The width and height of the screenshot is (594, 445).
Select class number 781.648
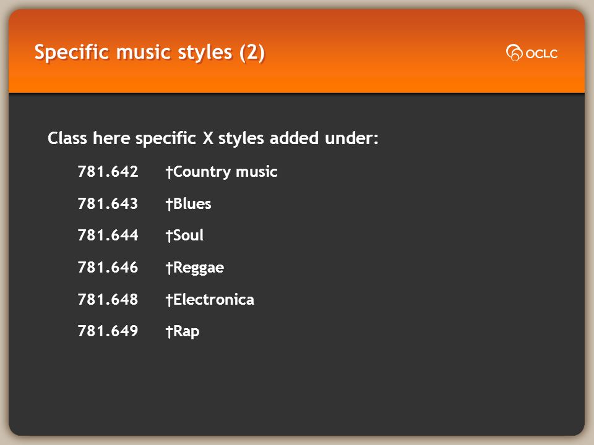coord(108,299)
